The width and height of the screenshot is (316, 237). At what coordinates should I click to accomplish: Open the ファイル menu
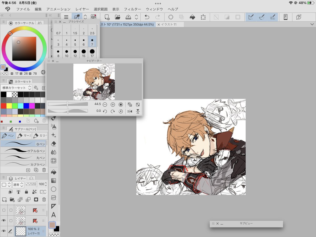click(x=23, y=9)
